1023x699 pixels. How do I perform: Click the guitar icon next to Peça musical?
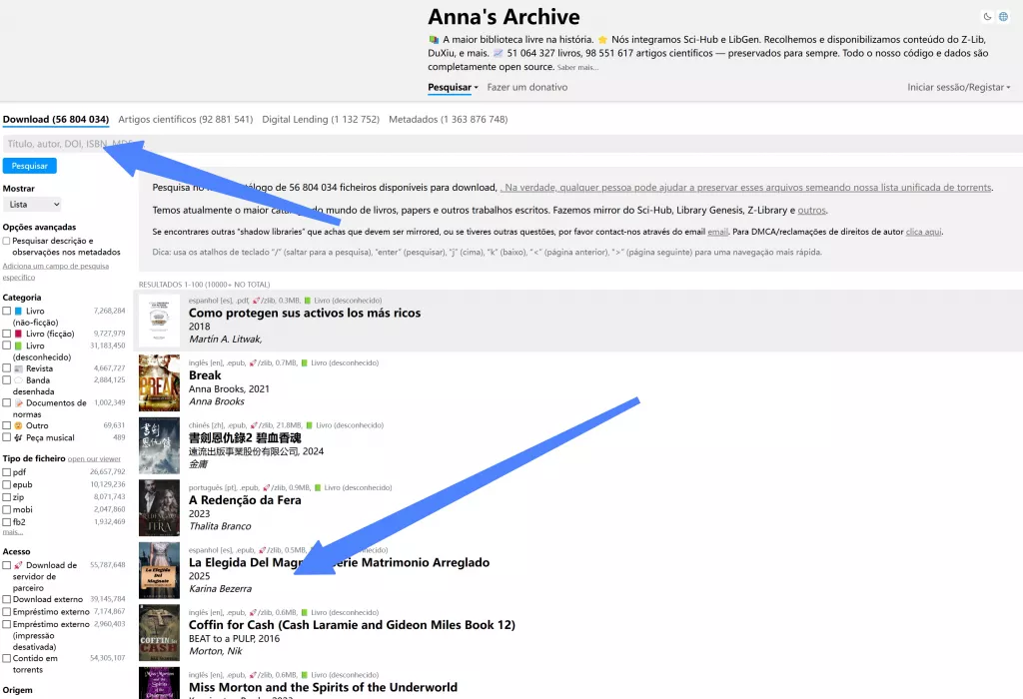coord(18,437)
